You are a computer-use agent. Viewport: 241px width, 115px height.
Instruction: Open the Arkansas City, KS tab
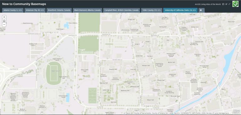pos(35,10)
